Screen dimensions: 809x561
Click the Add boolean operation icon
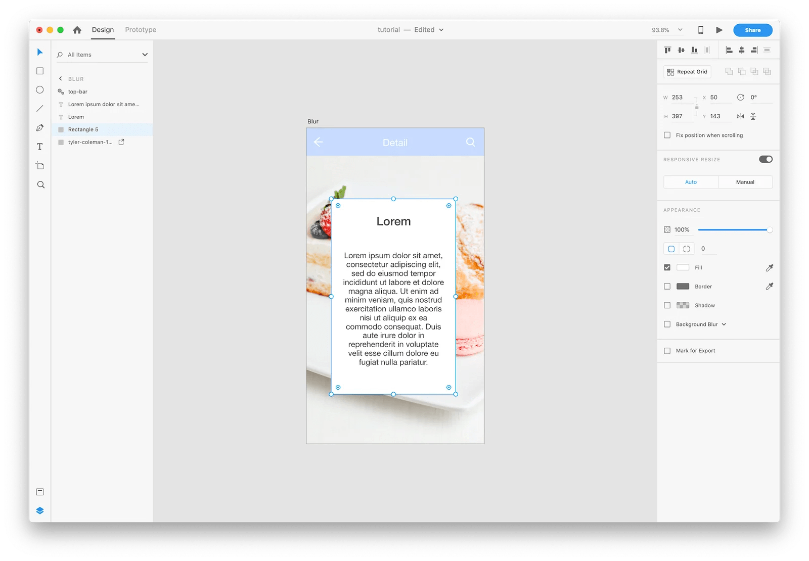(729, 71)
